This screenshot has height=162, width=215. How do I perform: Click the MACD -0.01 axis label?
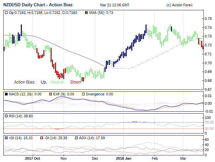pyautogui.click(x=209, y=111)
